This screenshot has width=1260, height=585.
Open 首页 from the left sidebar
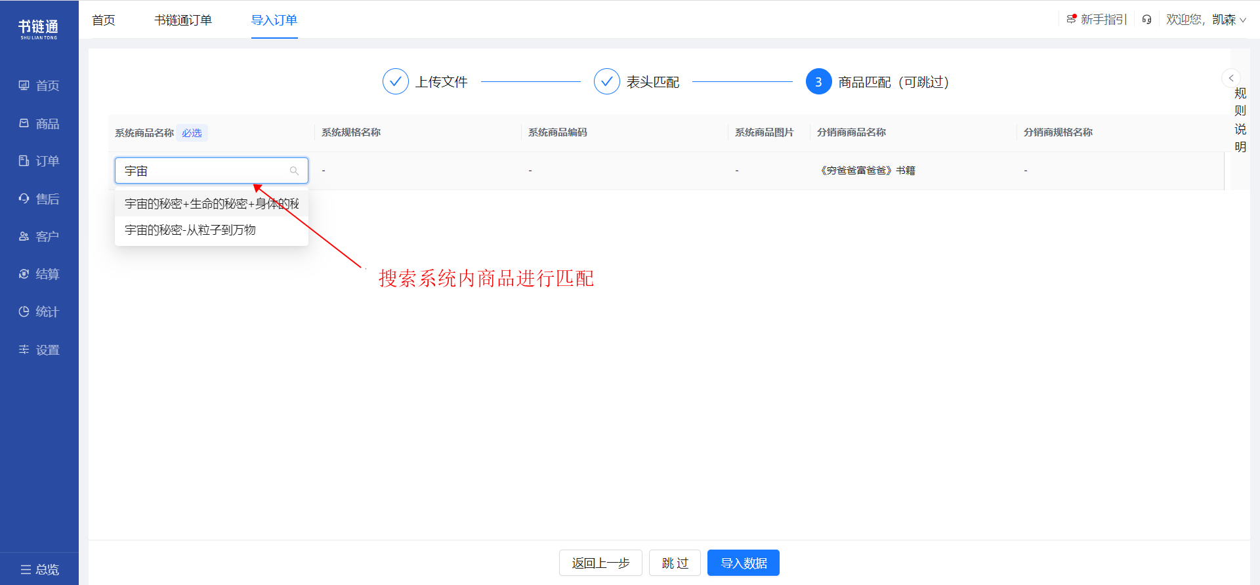[39, 86]
